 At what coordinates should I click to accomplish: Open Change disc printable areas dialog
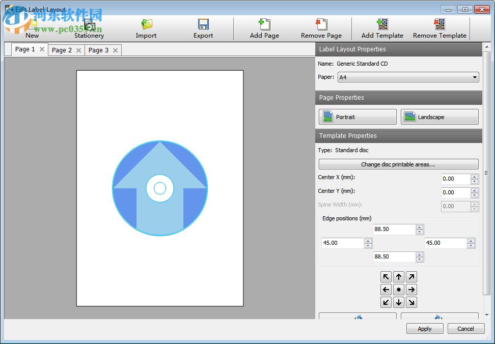398,164
